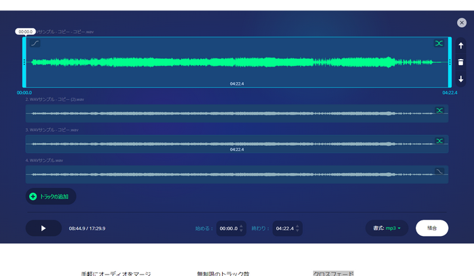Select track 4 WAVサンプル waveform
Screen dimensions: 474x276
(230, 174)
